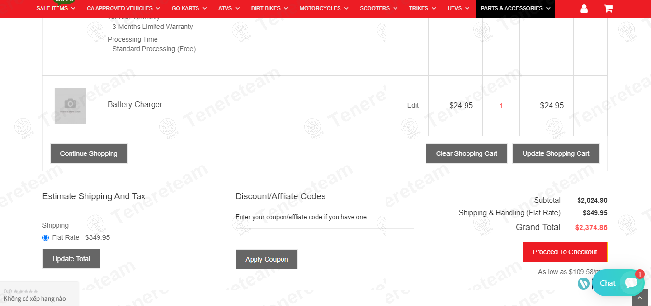The width and height of the screenshot is (651, 306).
Task: Expand the UTVs menu
Action: (x=458, y=8)
